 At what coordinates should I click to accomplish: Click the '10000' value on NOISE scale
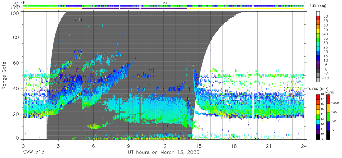pyautogui.click(x=335, y=103)
